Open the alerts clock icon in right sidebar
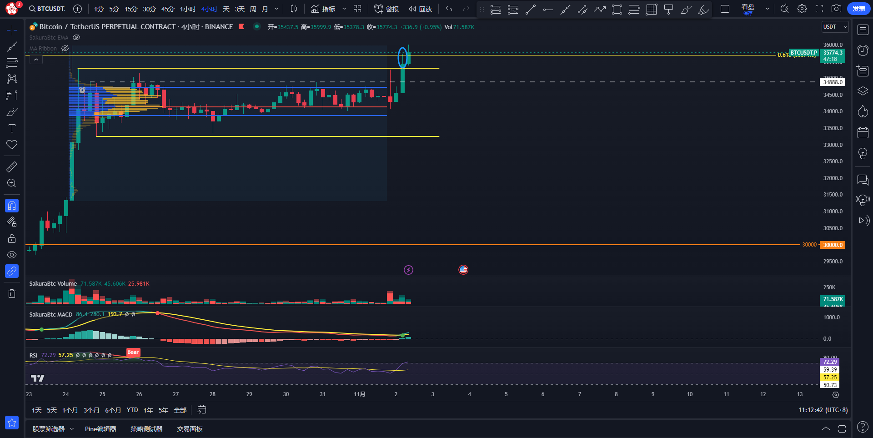Image resolution: width=873 pixels, height=438 pixels. (863, 50)
